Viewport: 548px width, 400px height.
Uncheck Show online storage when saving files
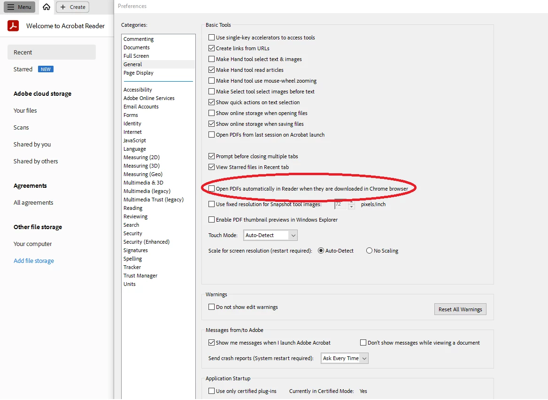[211, 123]
